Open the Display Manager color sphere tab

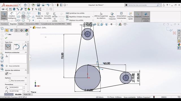click(26, 30)
